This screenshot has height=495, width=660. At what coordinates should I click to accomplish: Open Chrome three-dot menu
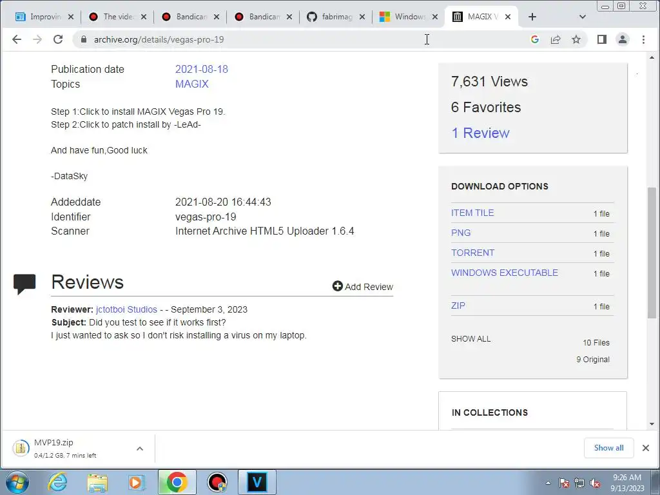click(643, 39)
